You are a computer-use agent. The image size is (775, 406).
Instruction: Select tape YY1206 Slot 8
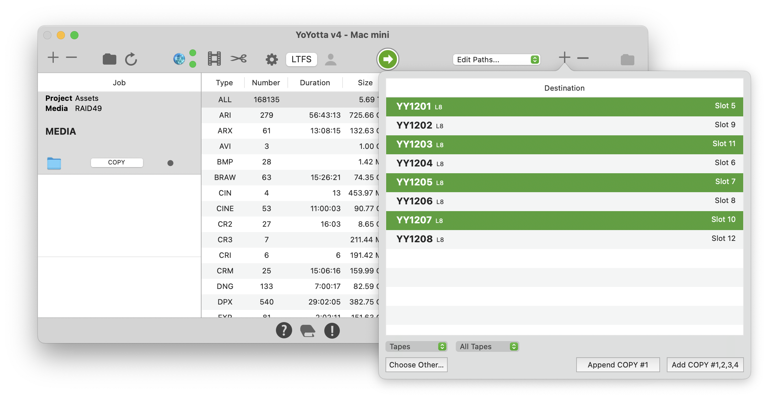[x=564, y=201]
